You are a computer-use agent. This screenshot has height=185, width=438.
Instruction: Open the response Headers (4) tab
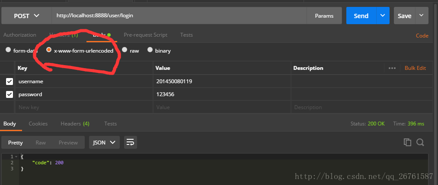point(75,124)
